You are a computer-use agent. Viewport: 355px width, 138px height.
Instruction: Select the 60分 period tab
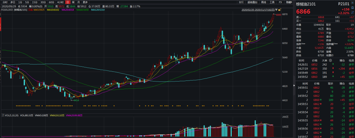point(52,2)
